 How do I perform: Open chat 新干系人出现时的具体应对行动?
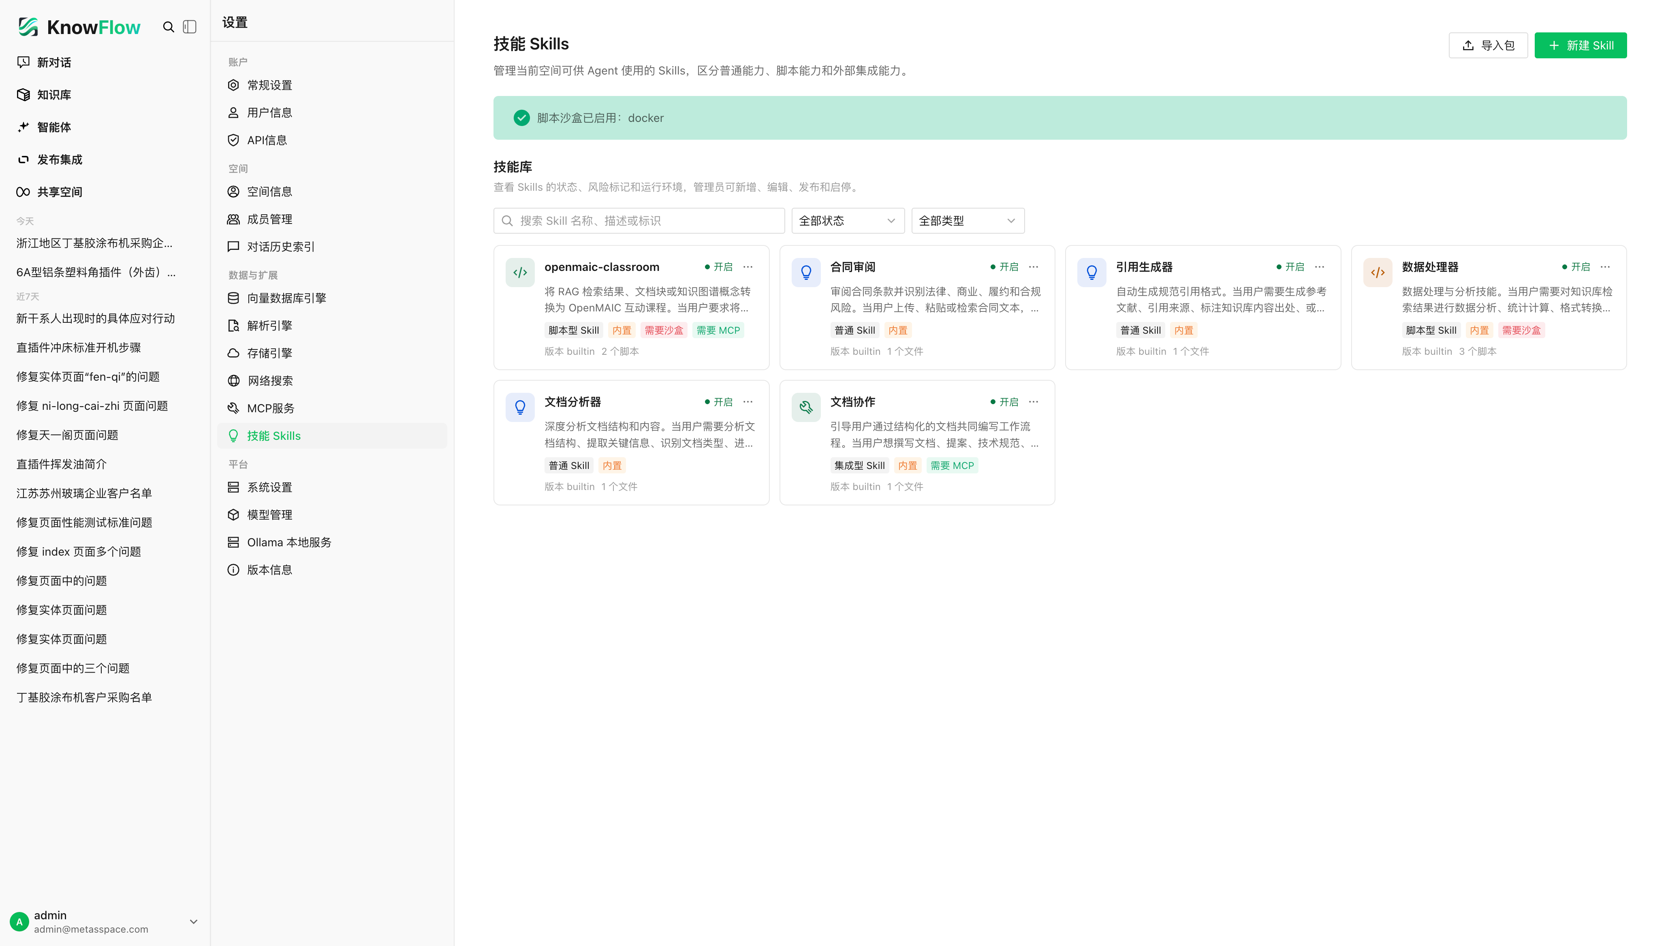[x=96, y=318]
